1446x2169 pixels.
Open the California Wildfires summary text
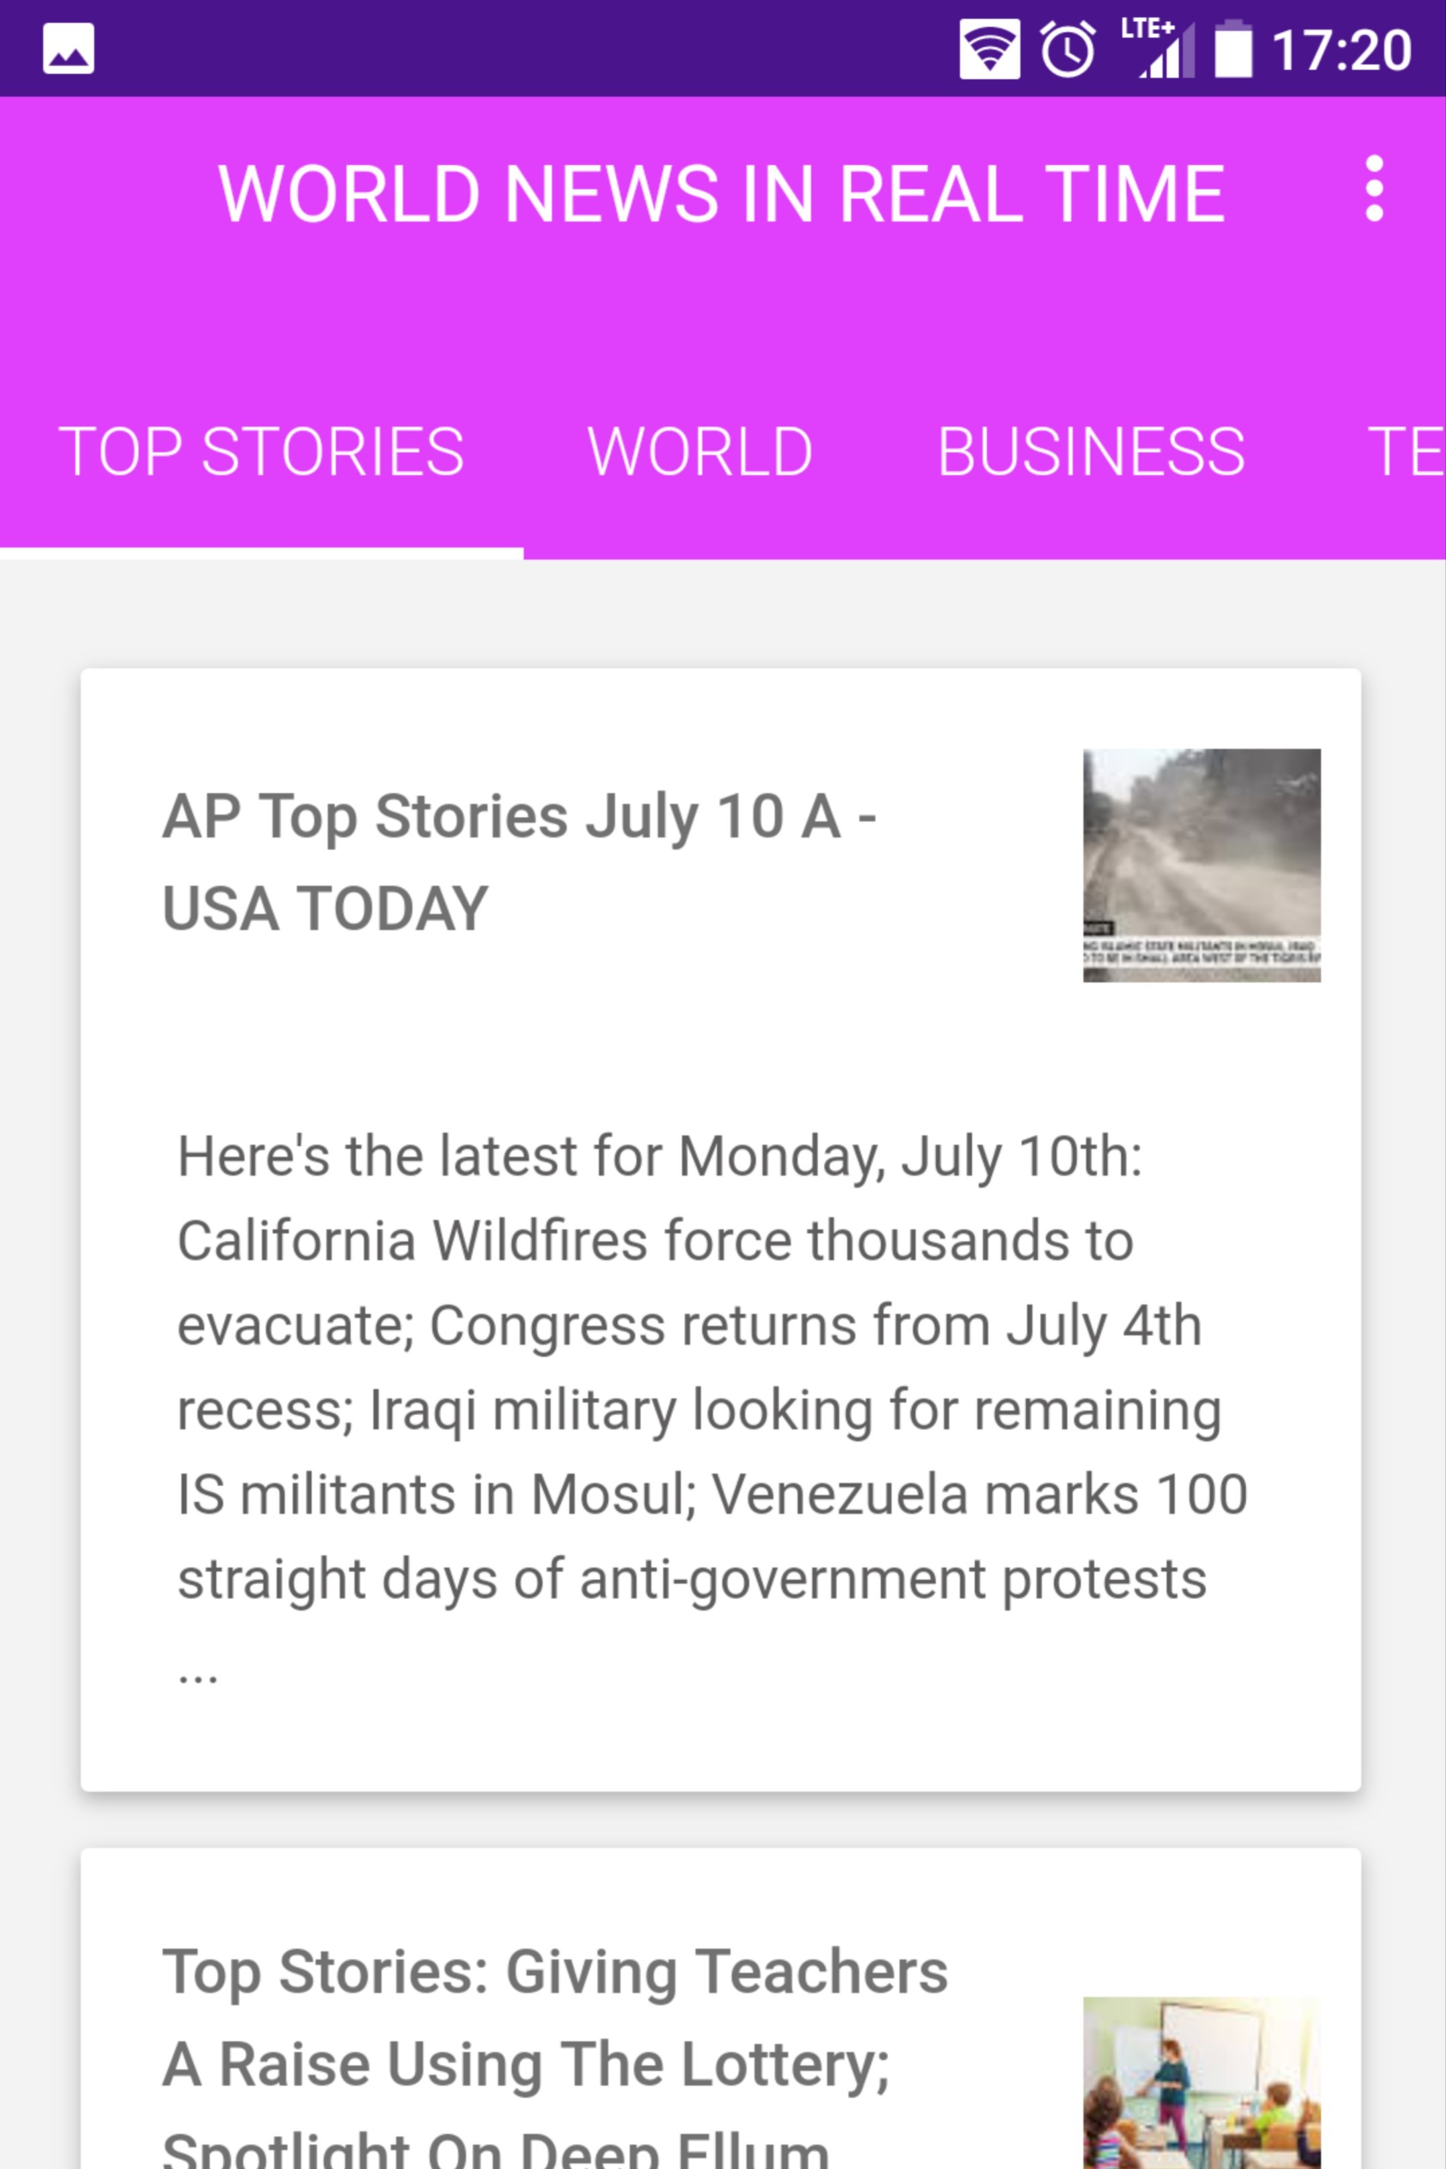point(710,1367)
